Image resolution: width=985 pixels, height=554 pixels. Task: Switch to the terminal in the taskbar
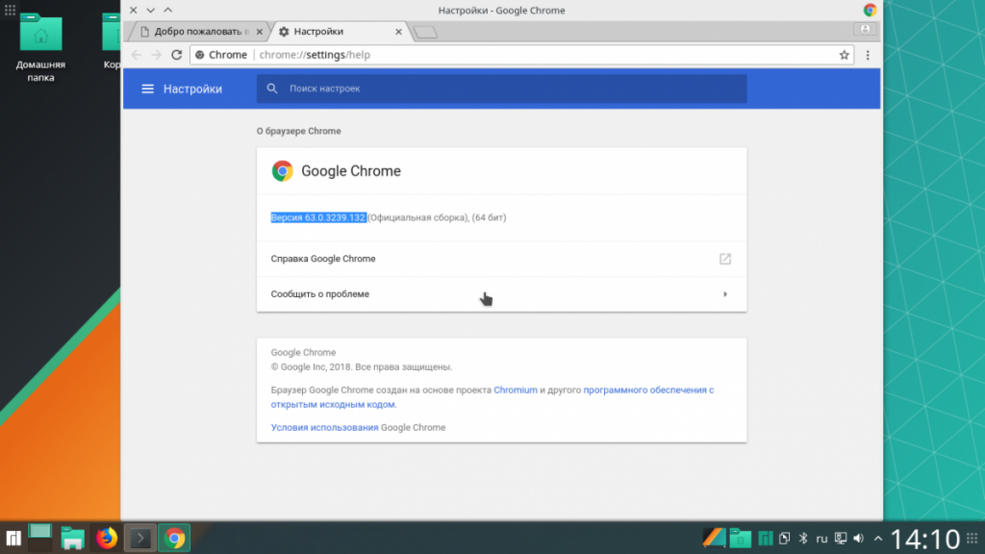click(140, 539)
